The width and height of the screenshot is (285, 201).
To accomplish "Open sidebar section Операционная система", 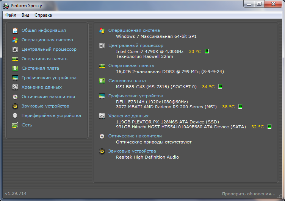I will (x=47, y=40).
